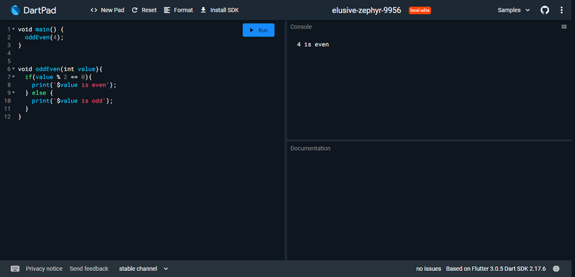Format the Dart code

tap(179, 10)
